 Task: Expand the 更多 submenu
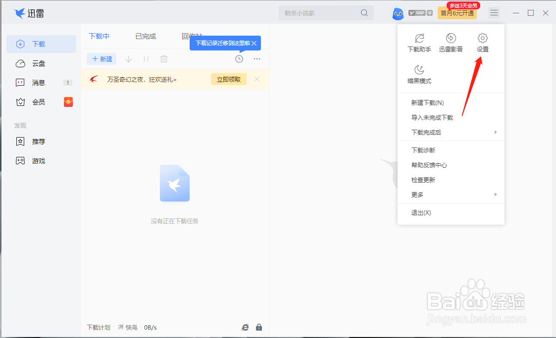click(x=451, y=195)
